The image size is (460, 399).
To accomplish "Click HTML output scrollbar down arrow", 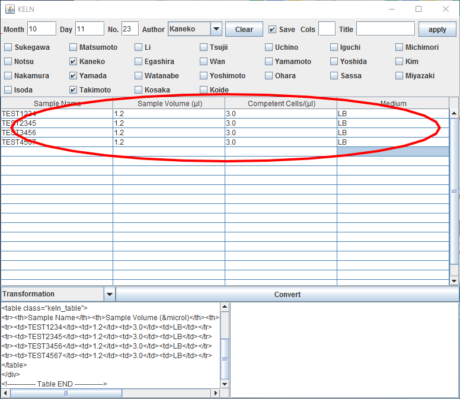I will [x=225, y=384].
